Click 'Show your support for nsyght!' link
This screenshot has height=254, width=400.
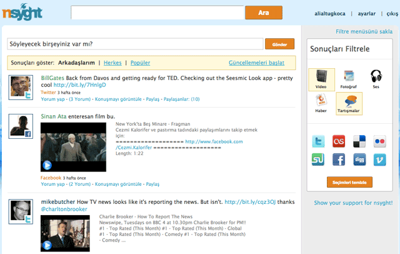(x=353, y=203)
